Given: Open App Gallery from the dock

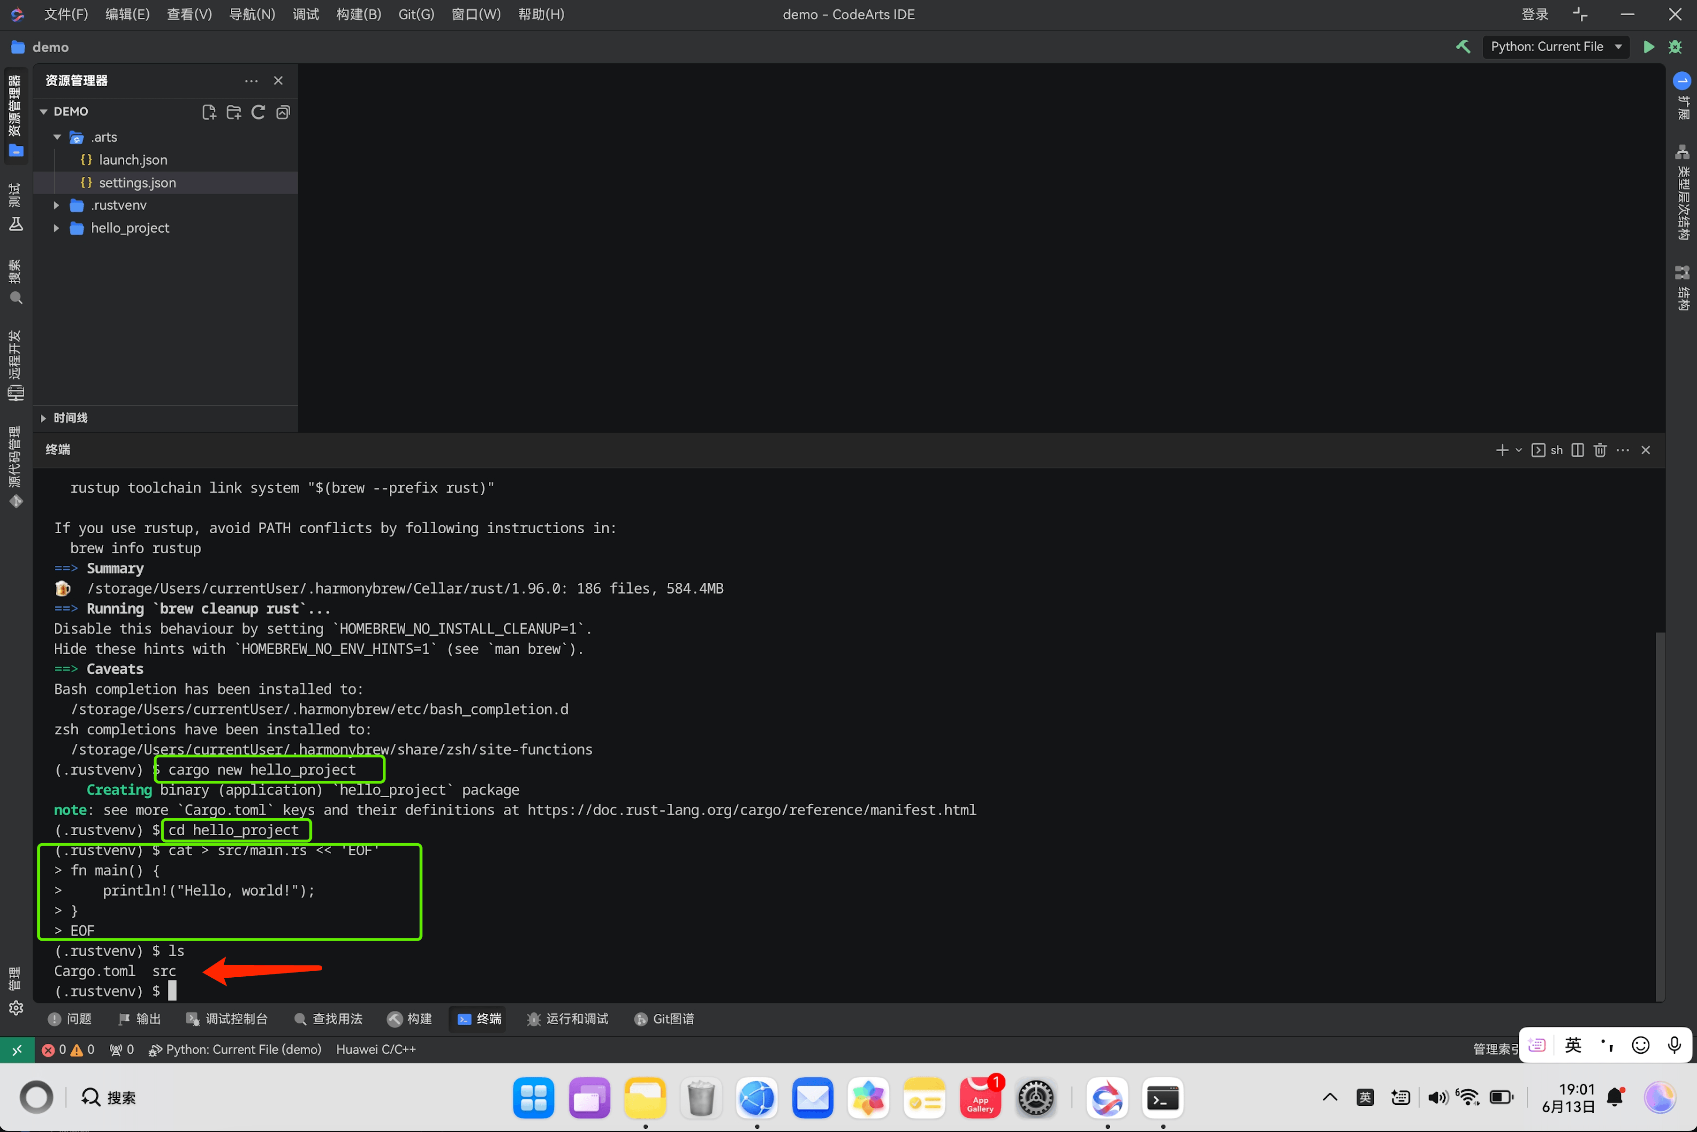Looking at the screenshot, I should tap(980, 1099).
